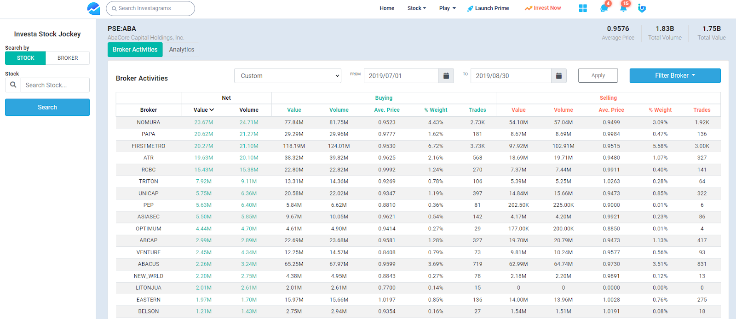Click the shield profile icon
Viewport: 736px width, 319px height.
[642, 8]
